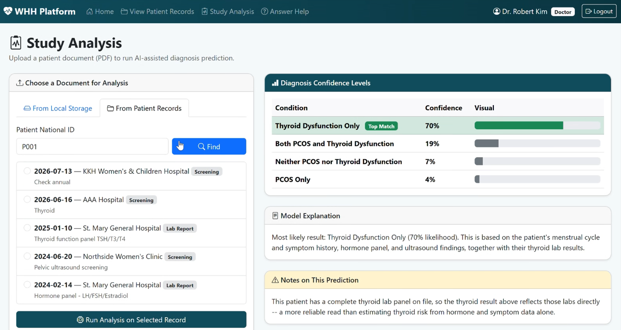Click the folder icon on From Patient Records tab
621x330 pixels.
pos(110,108)
